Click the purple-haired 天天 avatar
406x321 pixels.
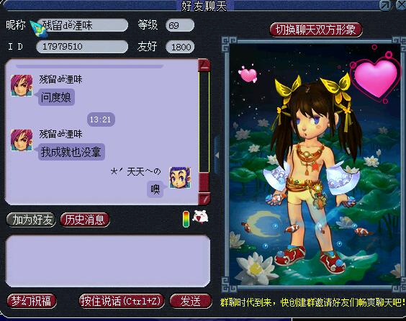tap(180, 178)
